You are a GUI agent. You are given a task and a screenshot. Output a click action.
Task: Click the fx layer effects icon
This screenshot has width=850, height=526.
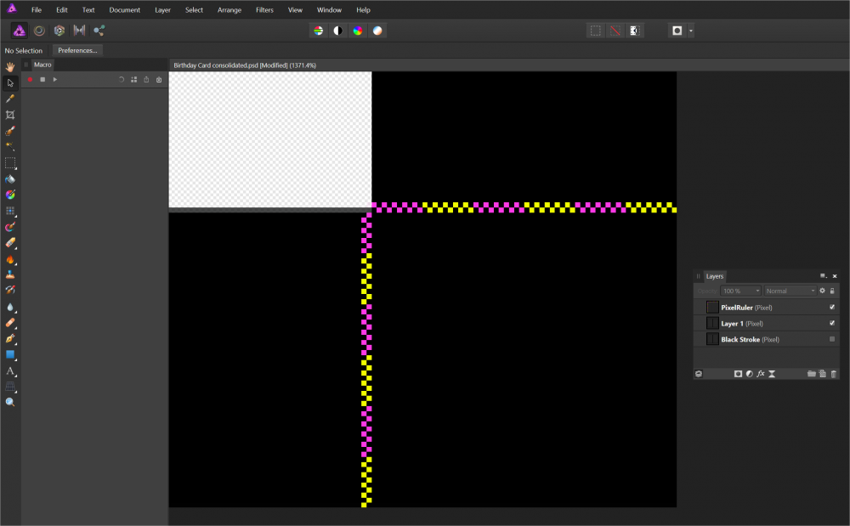point(761,374)
